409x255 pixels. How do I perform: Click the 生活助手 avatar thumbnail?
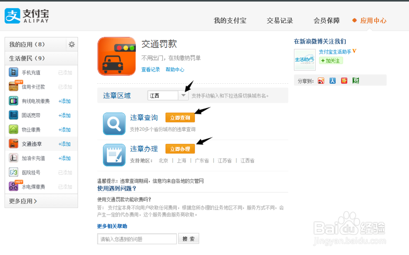305,60
